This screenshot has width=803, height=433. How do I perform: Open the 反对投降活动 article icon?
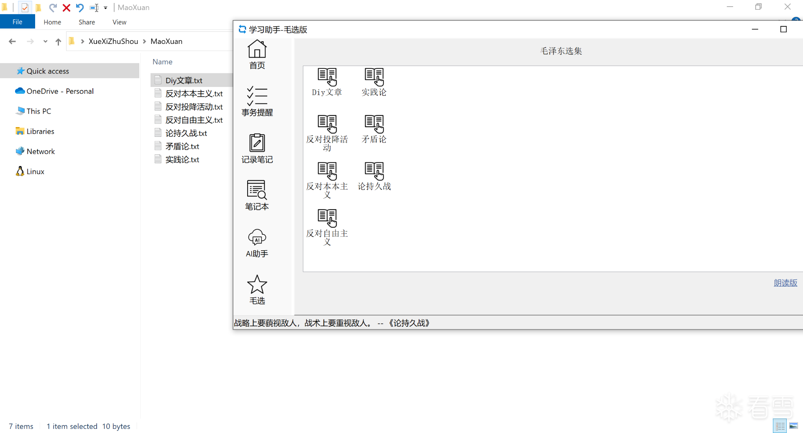(327, 133)
